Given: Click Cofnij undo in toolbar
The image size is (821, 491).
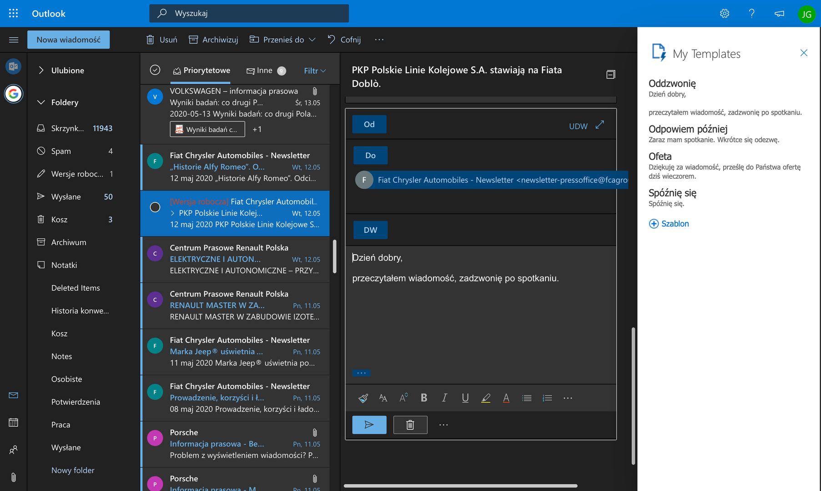Looking at the screenshot, I should pyautogui.click(x=344, y=40).
